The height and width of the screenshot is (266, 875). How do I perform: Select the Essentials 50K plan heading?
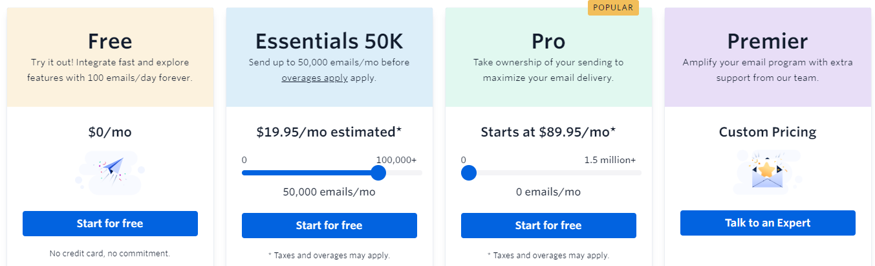(x=329, y=41)
